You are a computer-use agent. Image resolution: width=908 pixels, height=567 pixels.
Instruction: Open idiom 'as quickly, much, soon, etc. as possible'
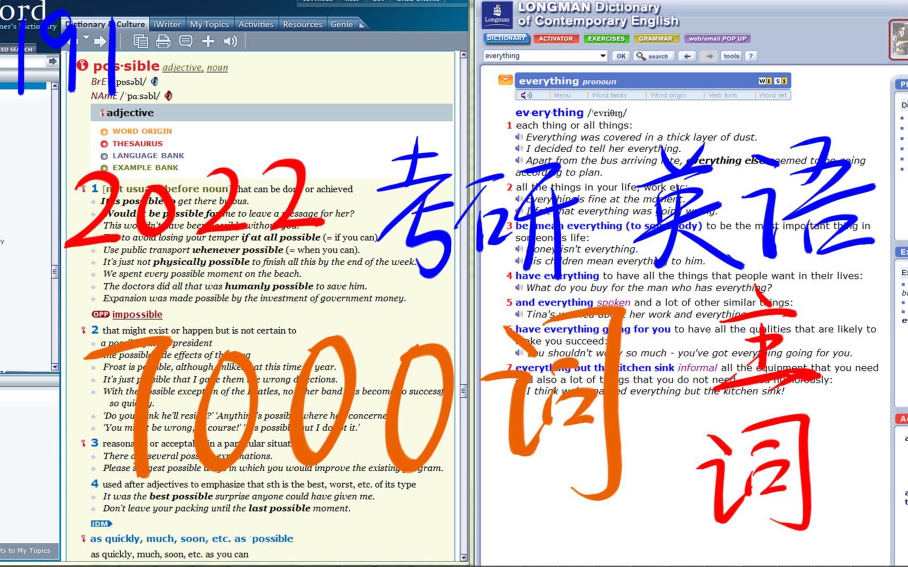coord(192,538)
